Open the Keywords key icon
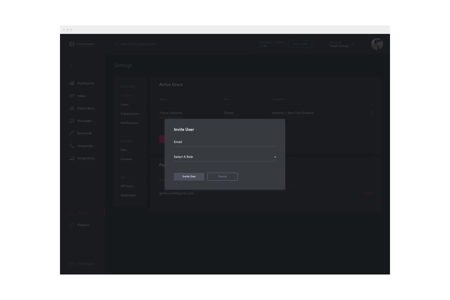This screenshot has width=450, height=300. pos(72,133)
